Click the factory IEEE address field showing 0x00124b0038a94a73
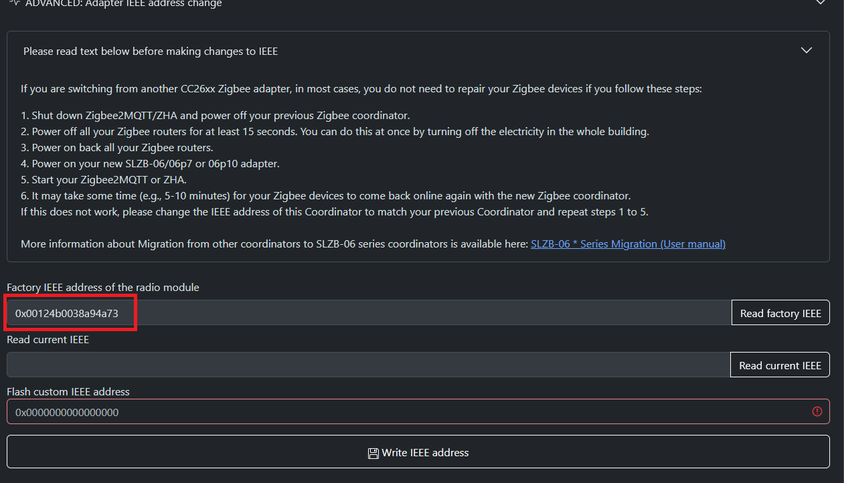 click(x=368, y=313)
